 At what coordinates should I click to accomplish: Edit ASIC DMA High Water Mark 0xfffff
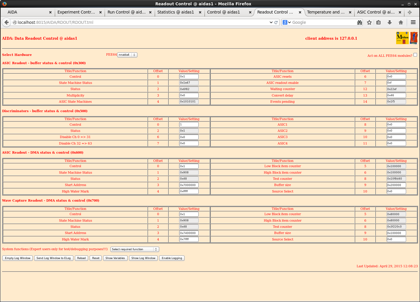point(189,191)
